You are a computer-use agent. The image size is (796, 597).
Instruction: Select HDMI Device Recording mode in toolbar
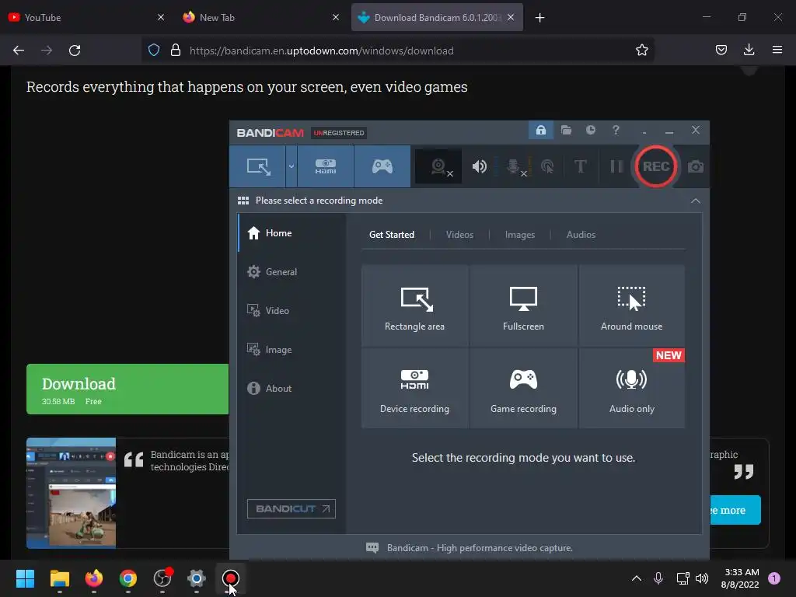pyautogui.click(x=326, y=166)
